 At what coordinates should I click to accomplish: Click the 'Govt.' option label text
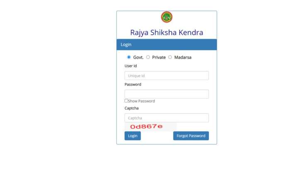(138, 57)
